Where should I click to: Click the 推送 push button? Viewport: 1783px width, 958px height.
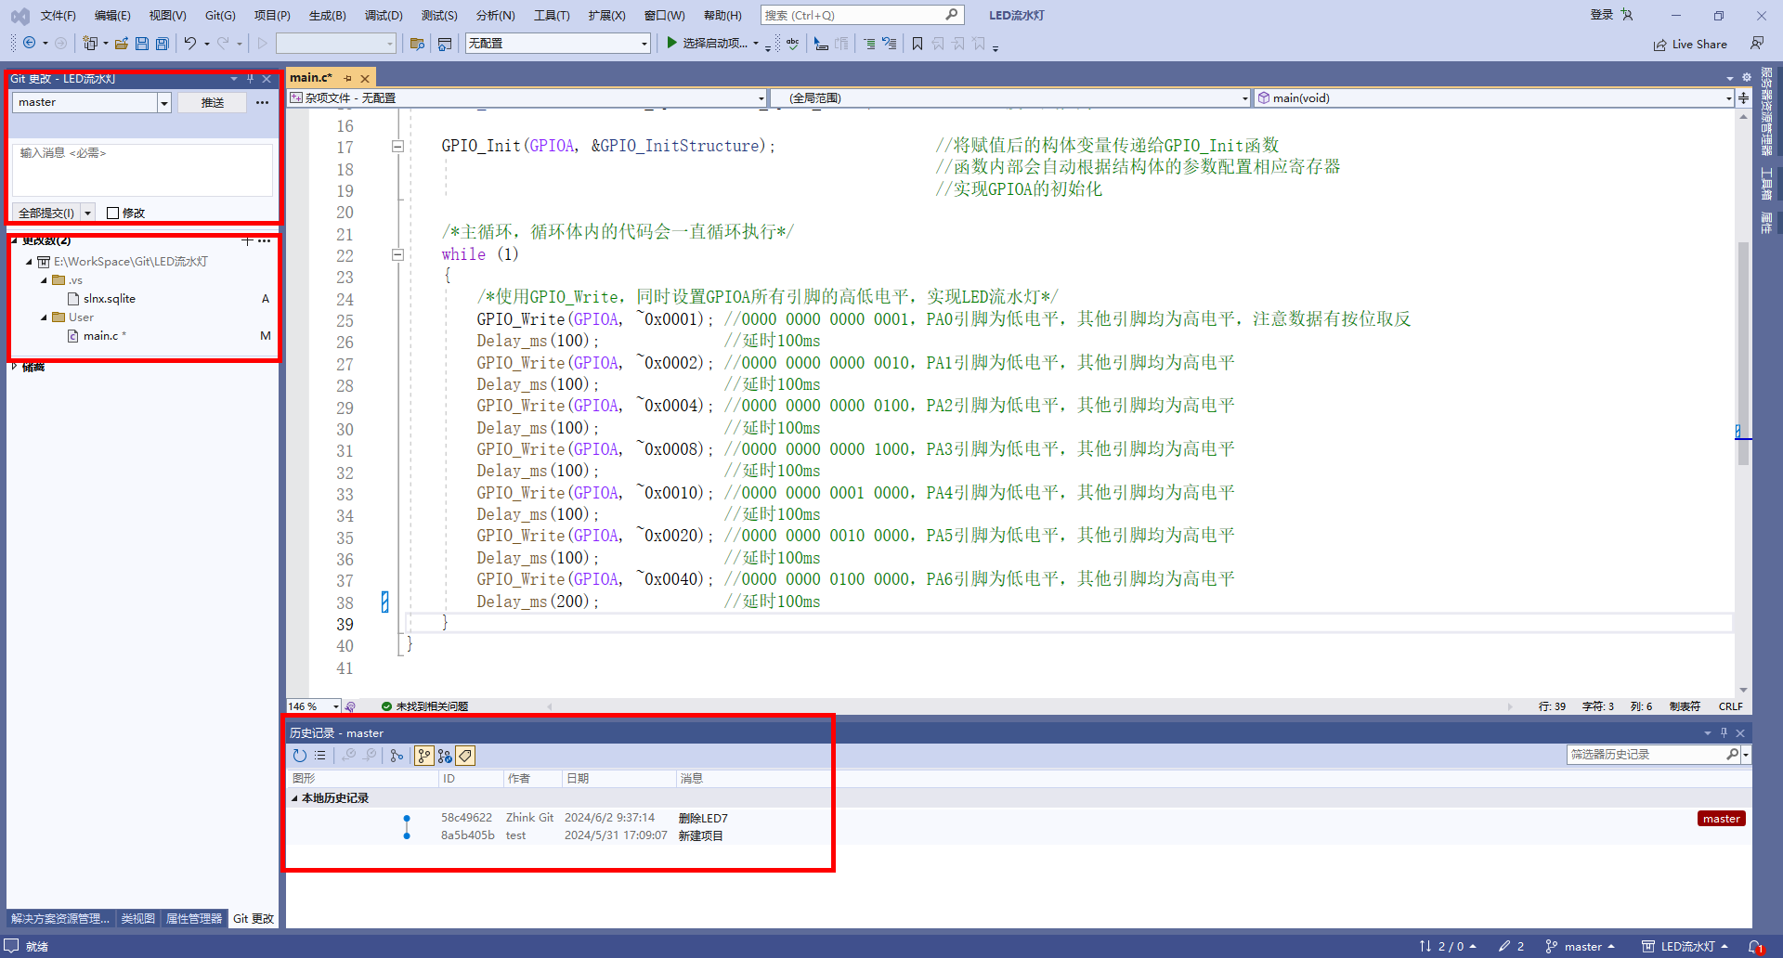pyautogui.click(x=213, y=102)
